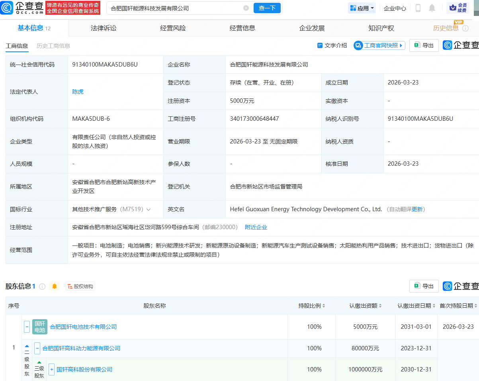Click the info icon next to 历史信息
The height and width of the screenshot is (381, 479).
click(x=466, y=28)
